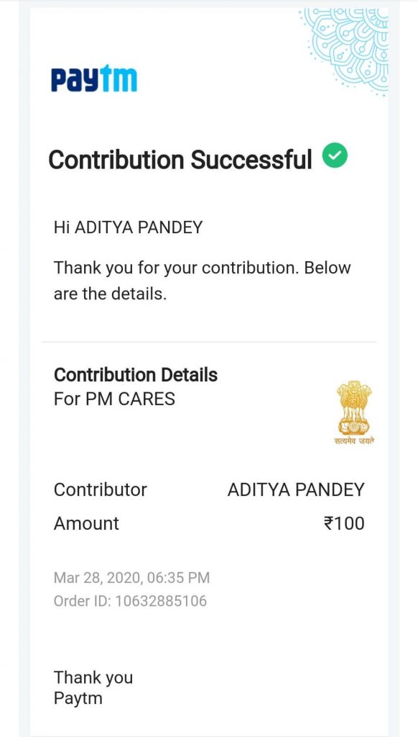This screenshot has width=418, height=737.
Task: Click the Contribution Details heading
Action: pos(136,375)
